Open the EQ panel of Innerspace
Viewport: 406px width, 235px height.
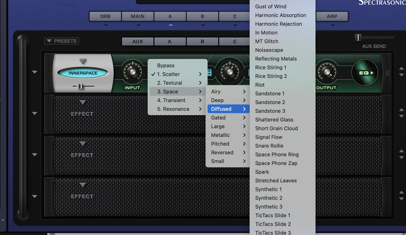[365, 73]
